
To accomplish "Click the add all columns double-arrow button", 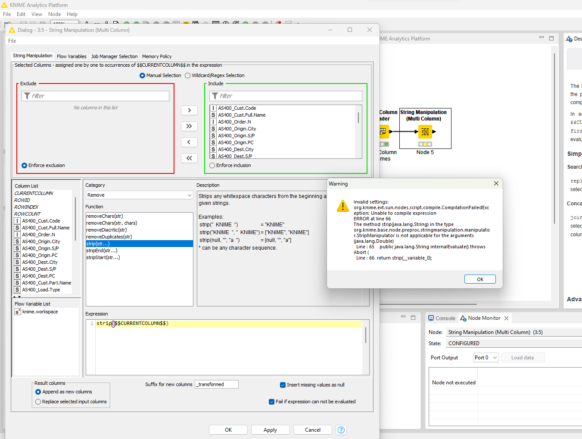I will 189,126.
